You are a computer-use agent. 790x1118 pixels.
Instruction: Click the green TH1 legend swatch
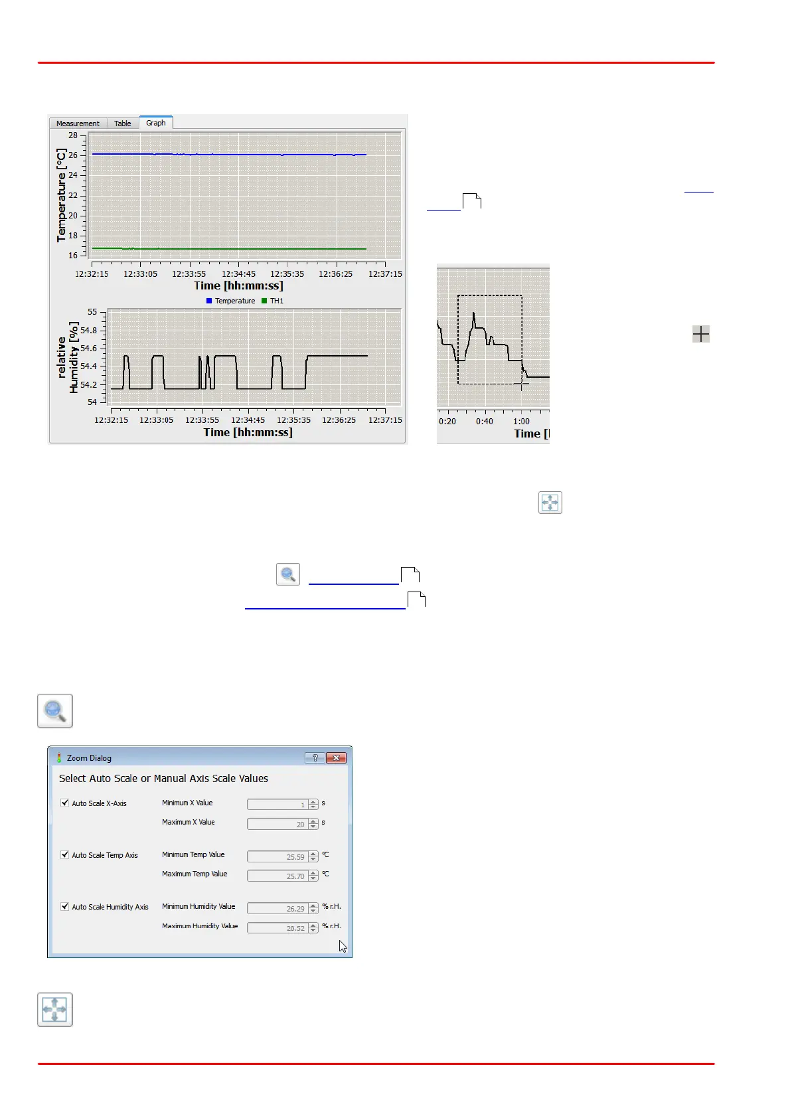[264, 301]
